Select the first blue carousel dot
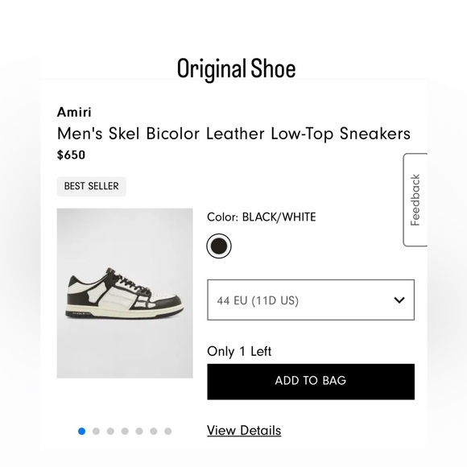The width and height of the screenshot is (467, 467). click(x=81, y=432)
